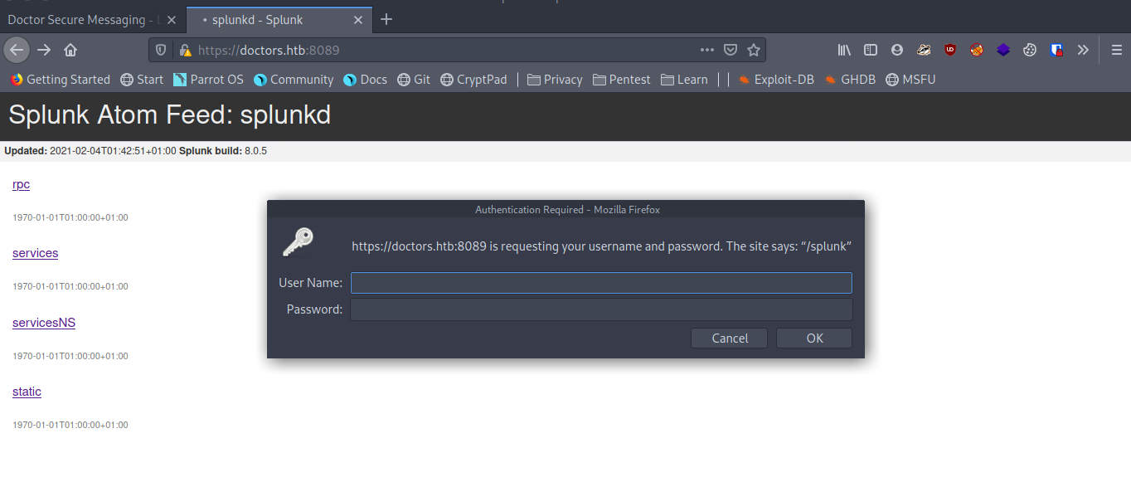Click the User Name input field
The image size is (1131, 487).
tap(601, 283)
